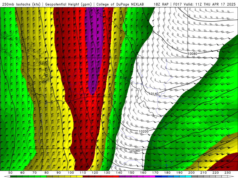The width and height of the screenshot is (238, 178).
Task: Click the 230 value on the color scale
Action: (228, 173)
